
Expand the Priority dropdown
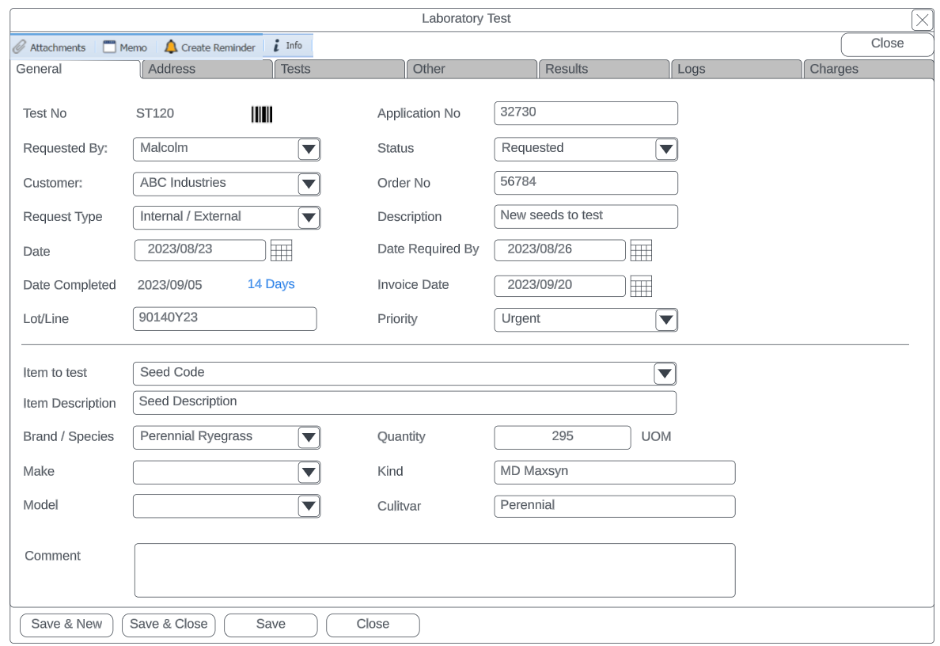[x=666, y=320]
